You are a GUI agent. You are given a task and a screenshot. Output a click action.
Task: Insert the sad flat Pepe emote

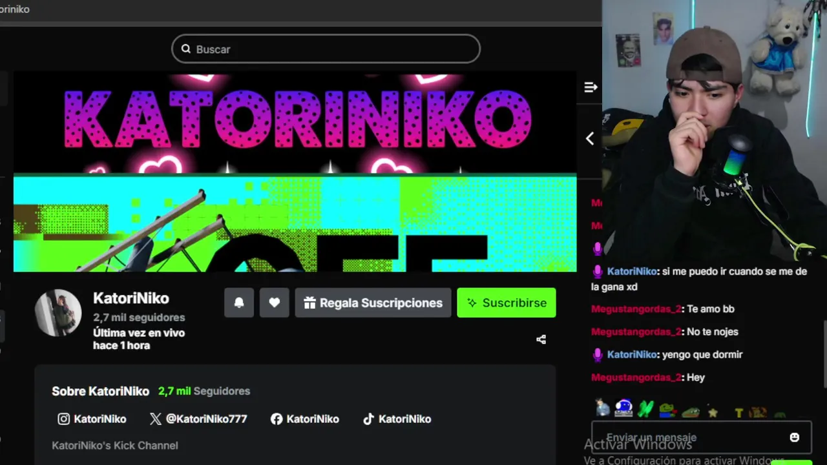point(690,411)
